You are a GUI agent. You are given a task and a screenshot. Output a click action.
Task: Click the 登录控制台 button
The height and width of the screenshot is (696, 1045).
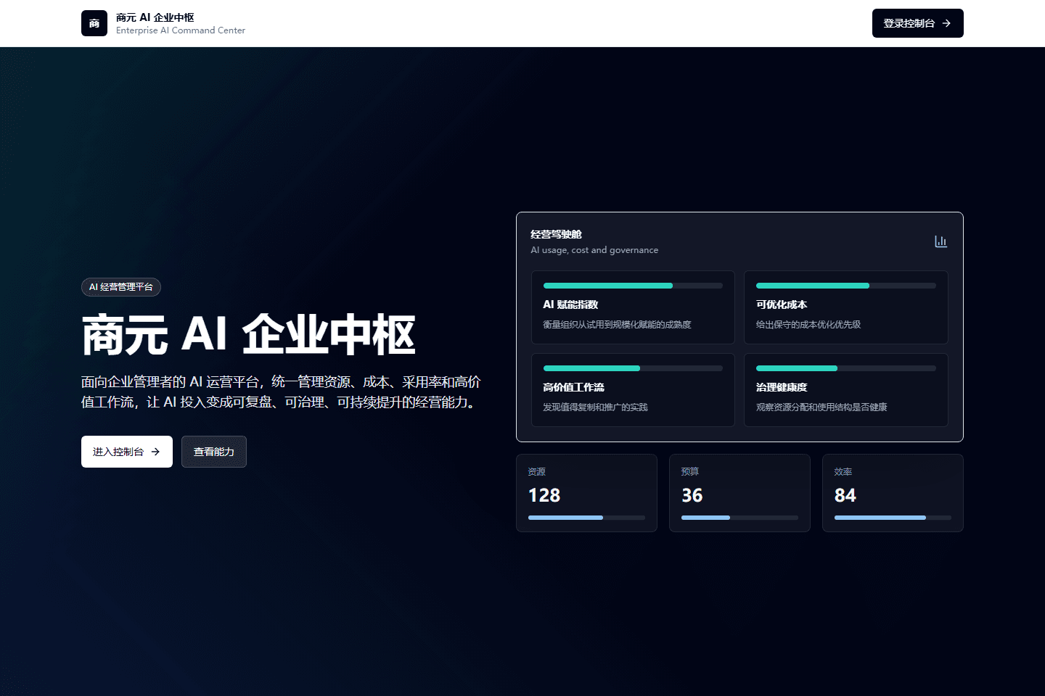click(x=917, y=23)
